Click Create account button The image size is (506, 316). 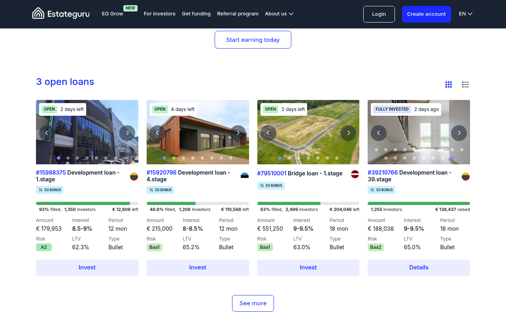pos(427,14)
